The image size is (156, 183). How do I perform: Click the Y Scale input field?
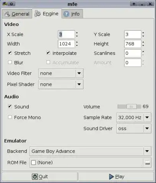pyautogui.click(x=133, y=34)
